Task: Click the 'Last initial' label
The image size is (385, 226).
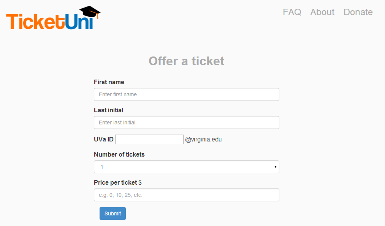Action: (x=108, y=110)
